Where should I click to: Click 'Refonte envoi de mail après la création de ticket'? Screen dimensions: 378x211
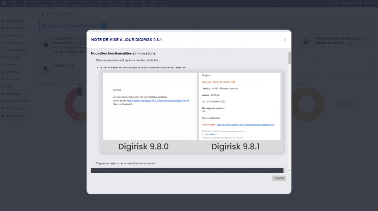pos(127,60)
